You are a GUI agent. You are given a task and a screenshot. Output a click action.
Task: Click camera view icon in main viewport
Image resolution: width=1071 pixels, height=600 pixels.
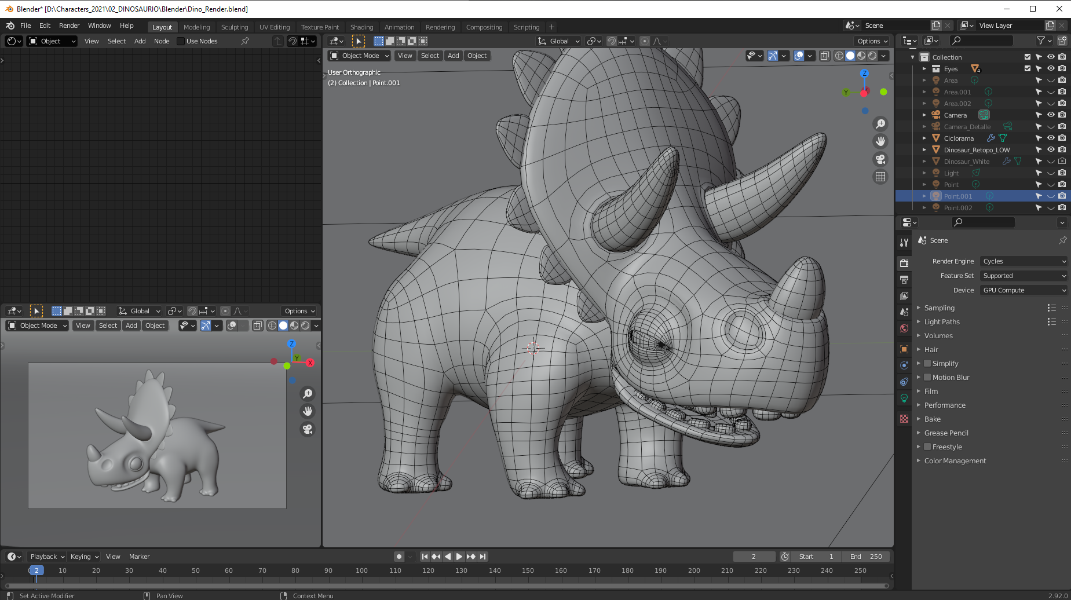click(x=880, y=159)
